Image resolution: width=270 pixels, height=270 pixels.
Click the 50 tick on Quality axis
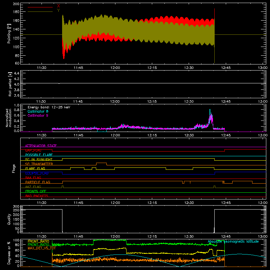[17, 228]
